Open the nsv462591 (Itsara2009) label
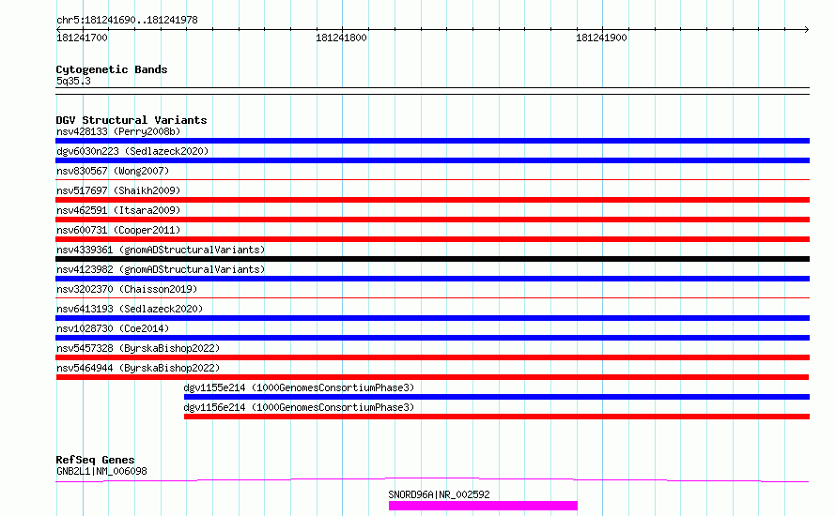Screen dimensions: 836x516 pyautogui.click(x=118, y=210)
